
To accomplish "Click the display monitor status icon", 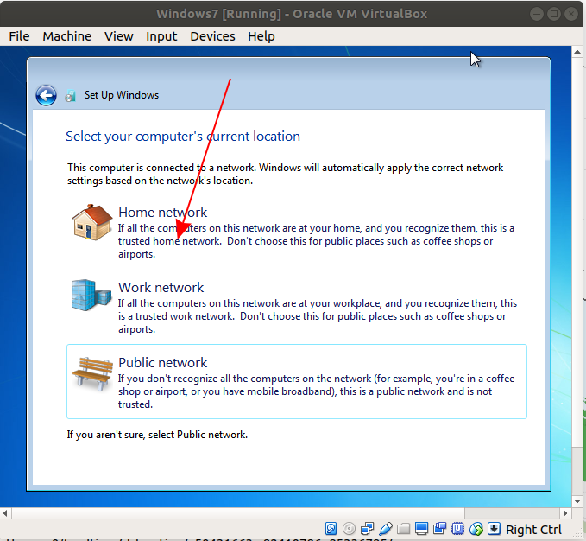I will [421, 529].
